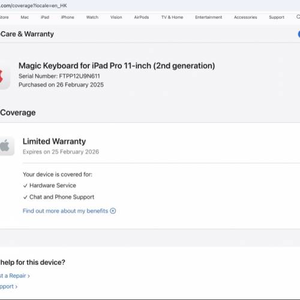Open the iPhone navigation menu
The image size is (300, 300).
click(x=67, y=17)
